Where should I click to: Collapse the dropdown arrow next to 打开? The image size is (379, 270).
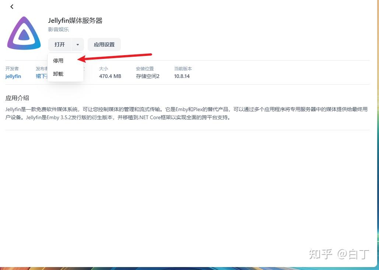(x=78, y=45)
